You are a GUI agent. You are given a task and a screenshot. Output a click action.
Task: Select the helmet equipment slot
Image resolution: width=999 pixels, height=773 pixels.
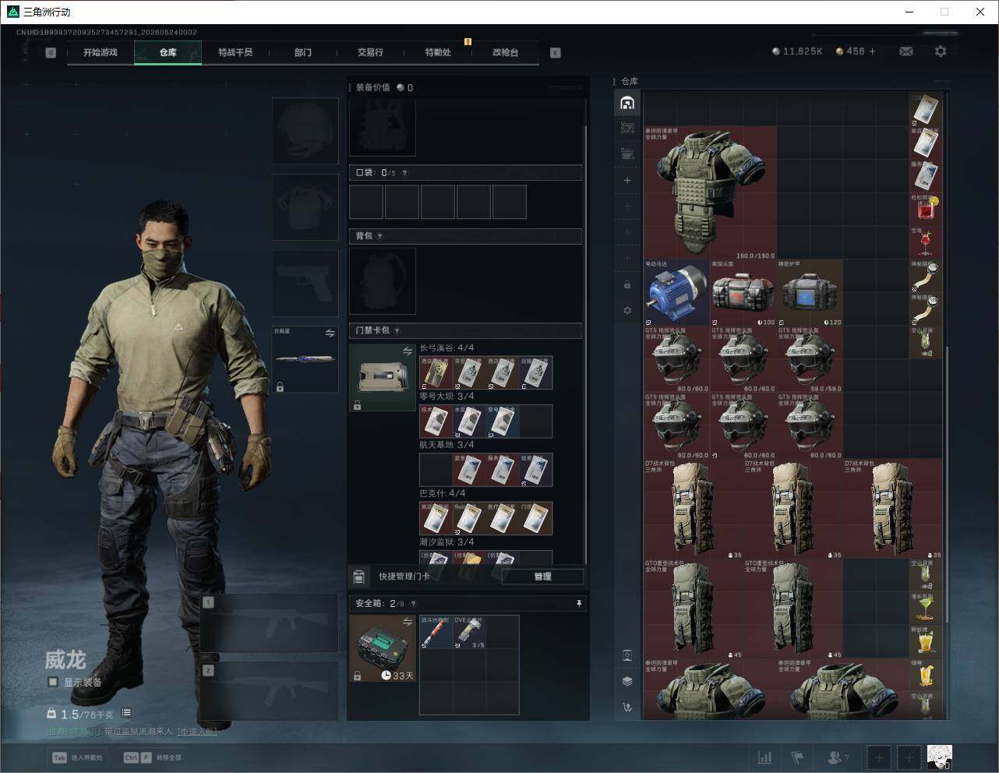[305, 131]
